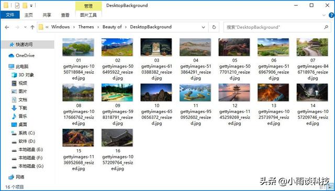Open the quick access toolbar customize dropdown
The width and height of the screenshot is (335, 191).
click(31, 6)
